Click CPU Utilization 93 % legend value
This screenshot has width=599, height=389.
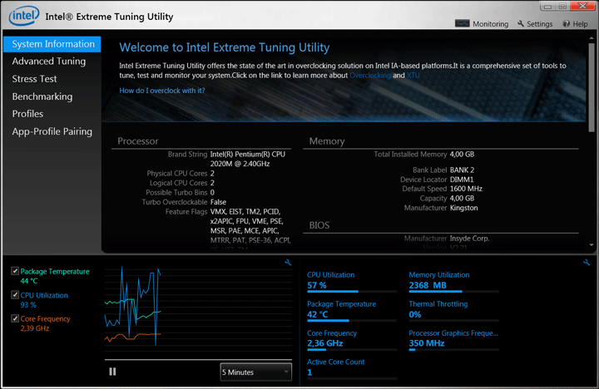28,305
